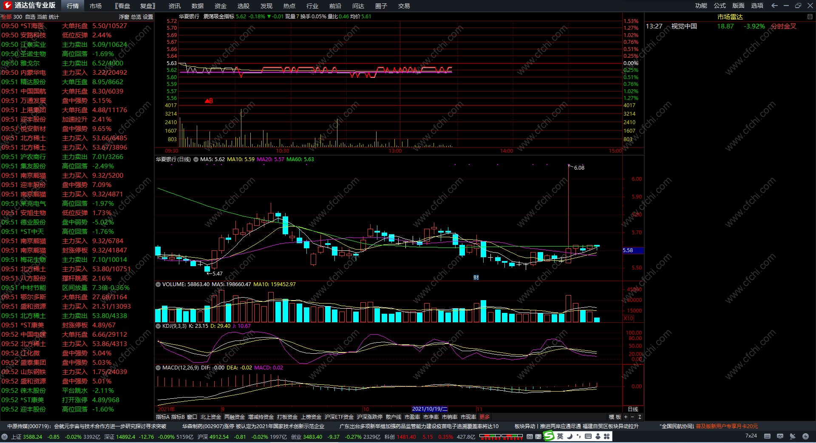816x443 pixels.
Task: Open the Sogou soft keyboard icon
Action: click(588, 436)
